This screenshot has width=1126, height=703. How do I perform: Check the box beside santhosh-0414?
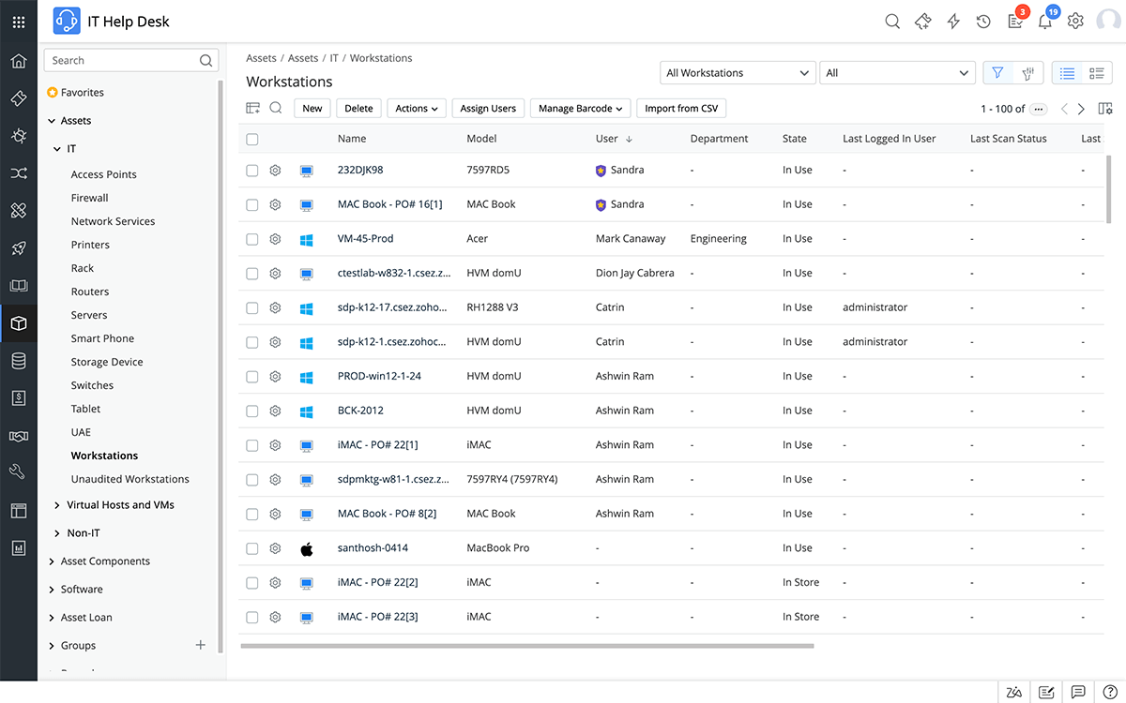click(x=251, y=547)
